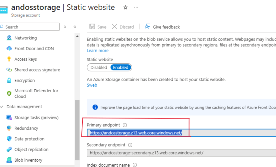Open the $web container link
Image resolution: width=276 pixels, height=167 pixels.
point(92,85)
